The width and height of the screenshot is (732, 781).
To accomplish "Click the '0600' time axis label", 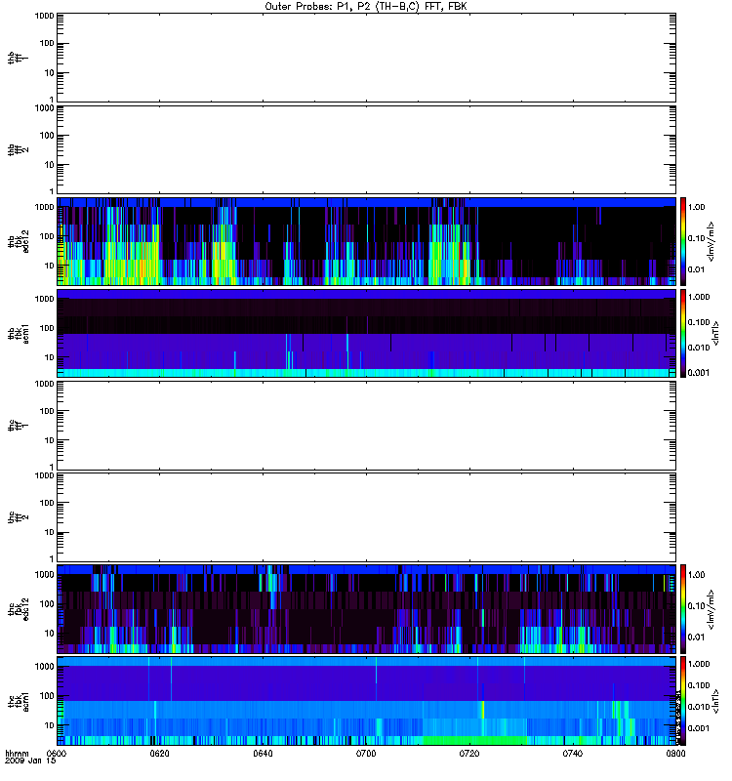I will pos(56,754).
